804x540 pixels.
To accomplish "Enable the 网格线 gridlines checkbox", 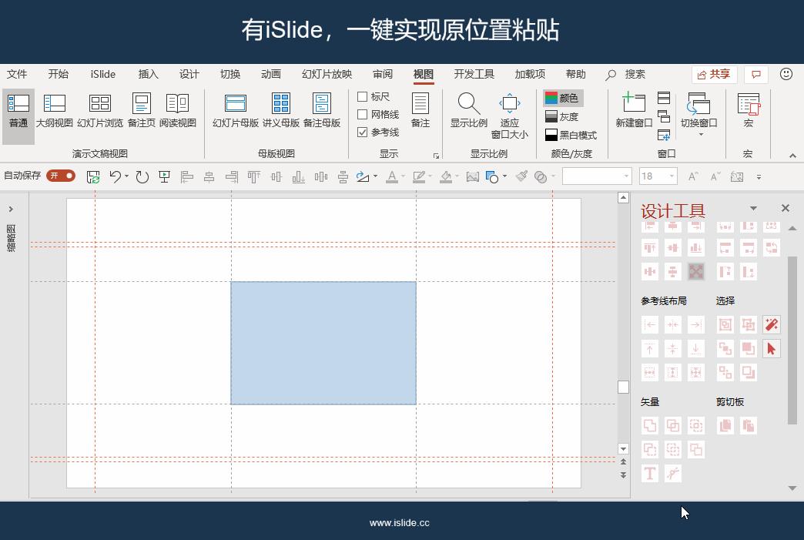I will (x=362, y=114).
